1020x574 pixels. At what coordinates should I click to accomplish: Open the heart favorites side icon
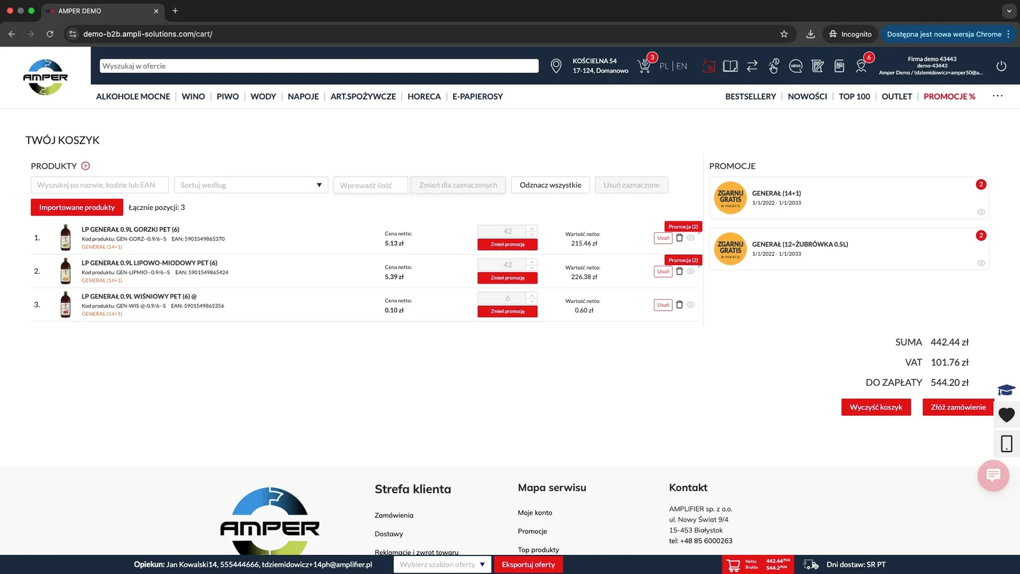tap(1007, 415)
